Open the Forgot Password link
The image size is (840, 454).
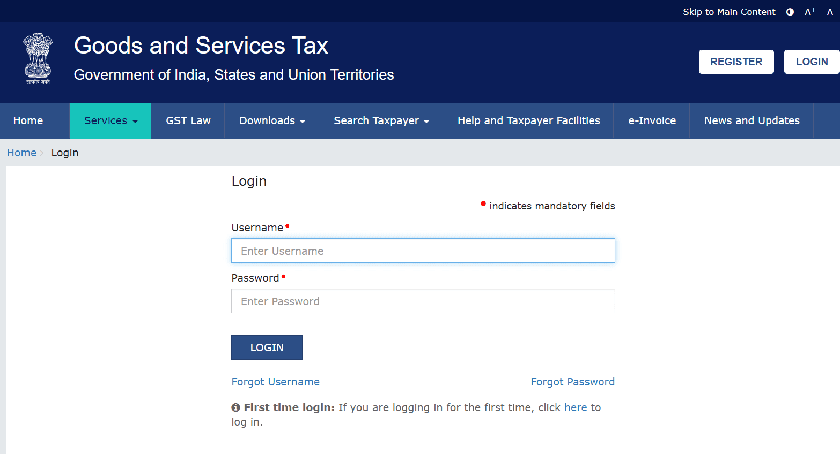(572, 382)
